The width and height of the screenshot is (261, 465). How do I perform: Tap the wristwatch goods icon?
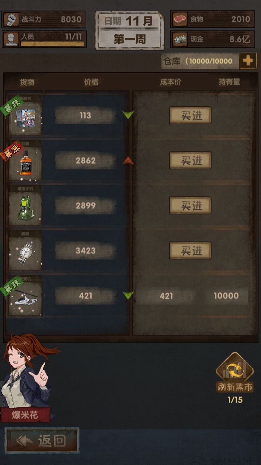[x=25, y=251]
